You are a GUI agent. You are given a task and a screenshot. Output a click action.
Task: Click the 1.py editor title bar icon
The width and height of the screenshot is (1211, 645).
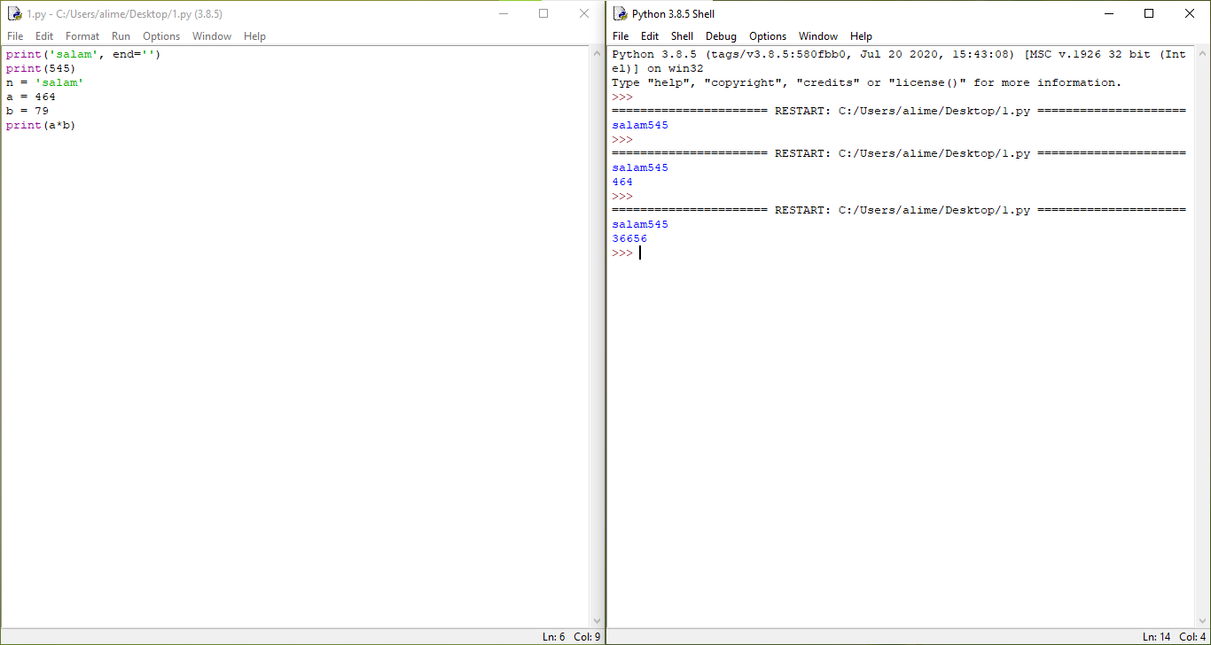click(x=14, y=13)
